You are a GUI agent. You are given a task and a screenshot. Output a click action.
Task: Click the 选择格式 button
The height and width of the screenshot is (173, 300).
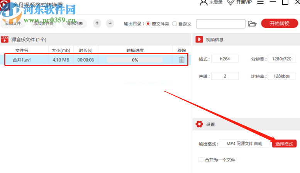[x=284, y=144]
